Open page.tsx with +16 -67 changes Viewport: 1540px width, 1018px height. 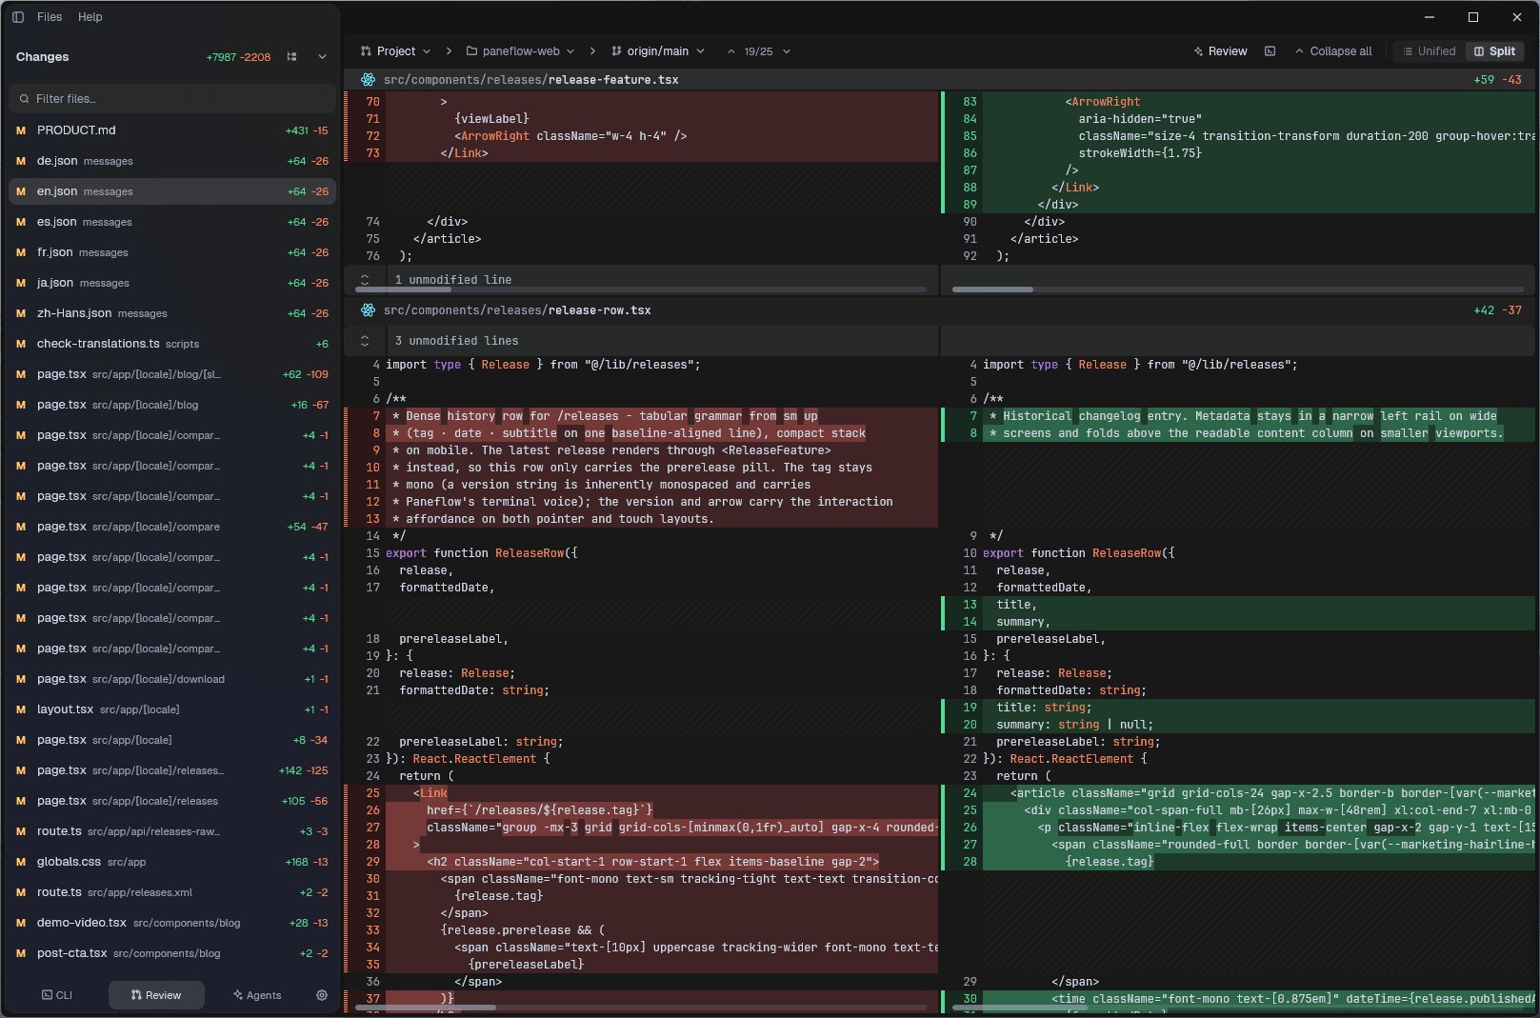point(171,405)
